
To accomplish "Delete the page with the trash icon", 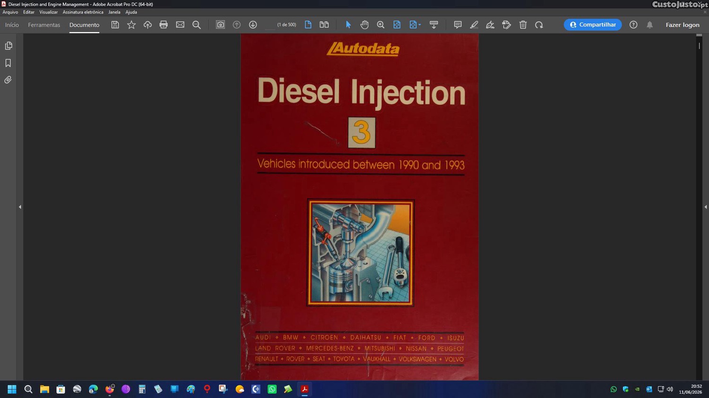I will point(523,25).
